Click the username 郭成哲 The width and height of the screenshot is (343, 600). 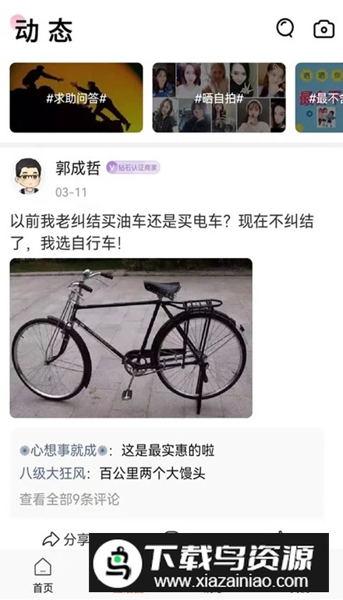(x=78, y=168)
